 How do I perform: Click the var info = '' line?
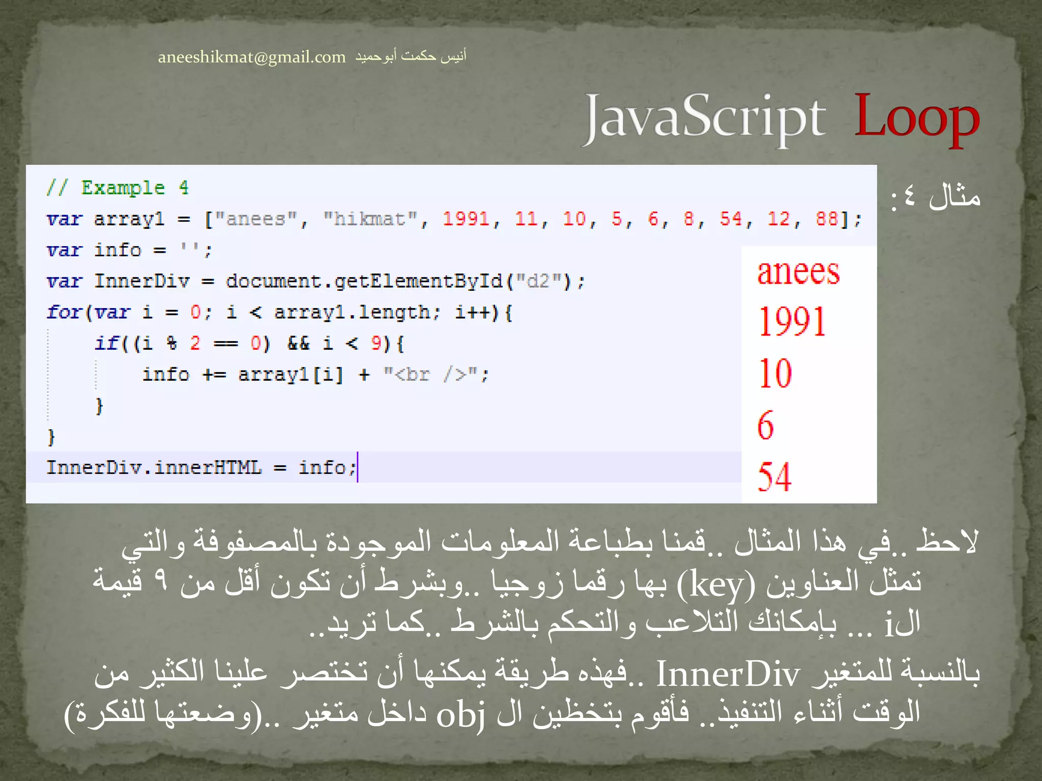(x=129, y=250)
